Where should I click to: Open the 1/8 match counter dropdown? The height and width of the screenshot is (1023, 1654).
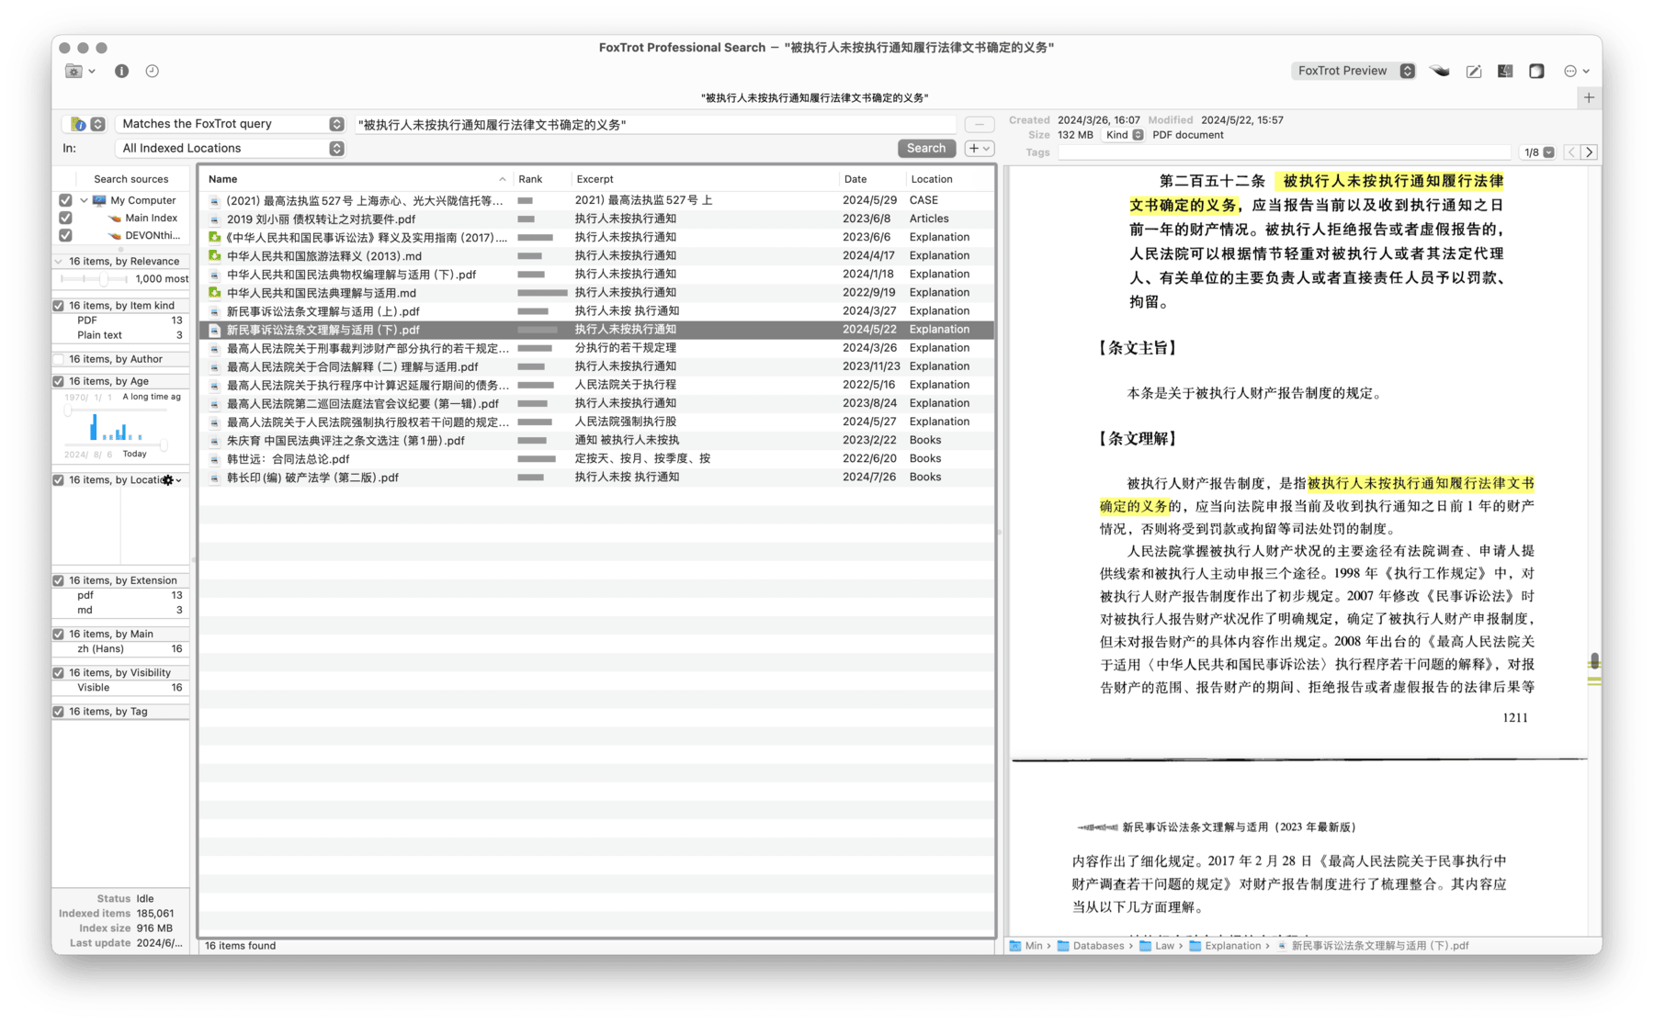pos(1538,152)
